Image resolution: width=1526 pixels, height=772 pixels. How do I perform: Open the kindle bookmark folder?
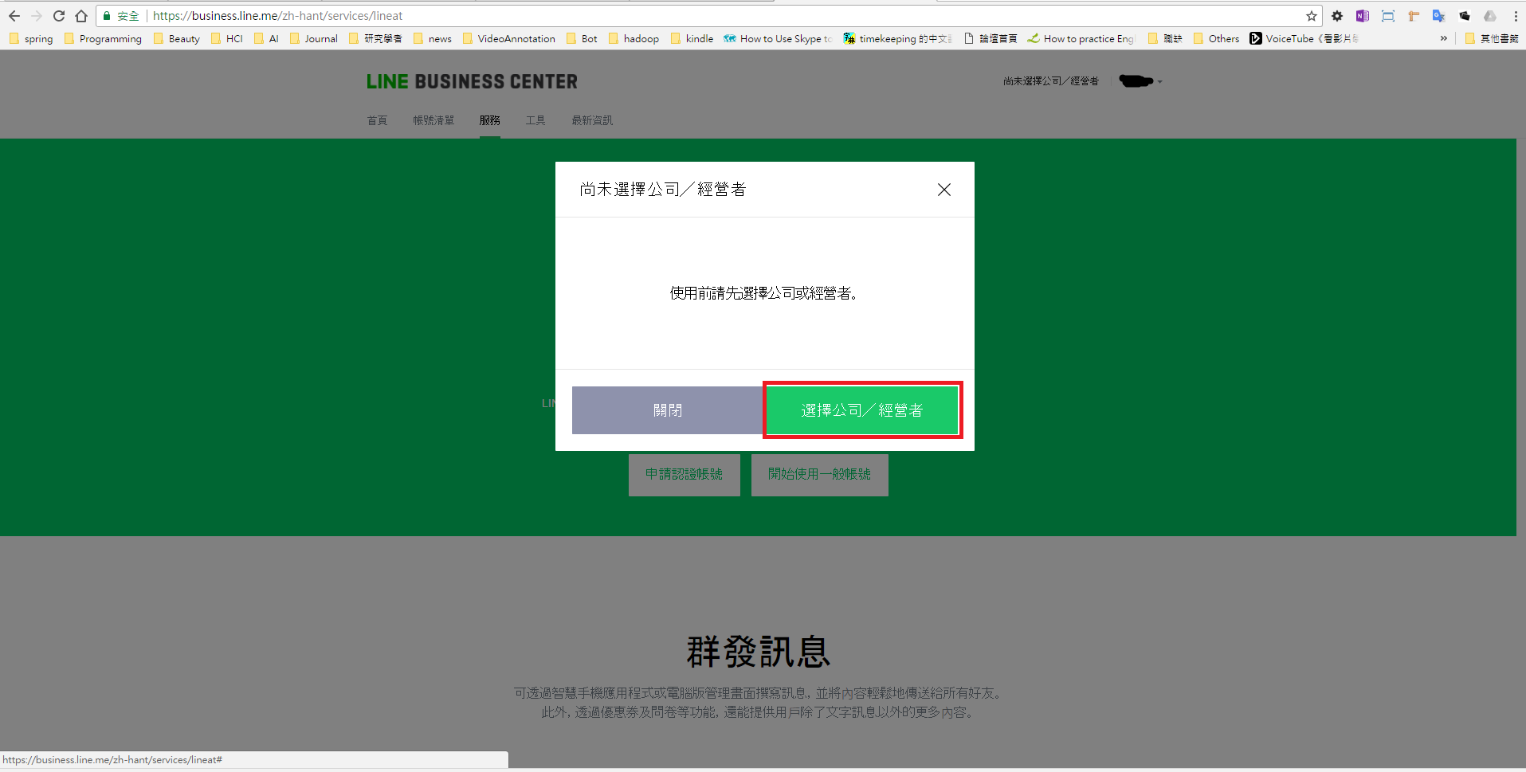[x=692, y=38]
